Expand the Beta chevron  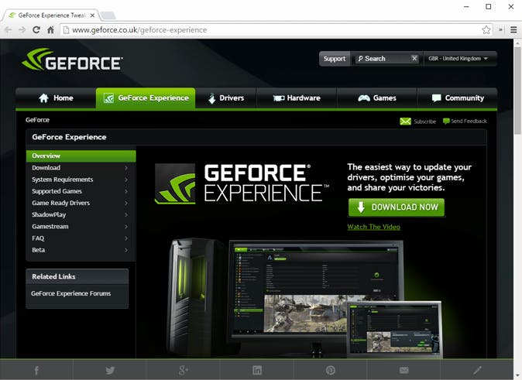126,250
